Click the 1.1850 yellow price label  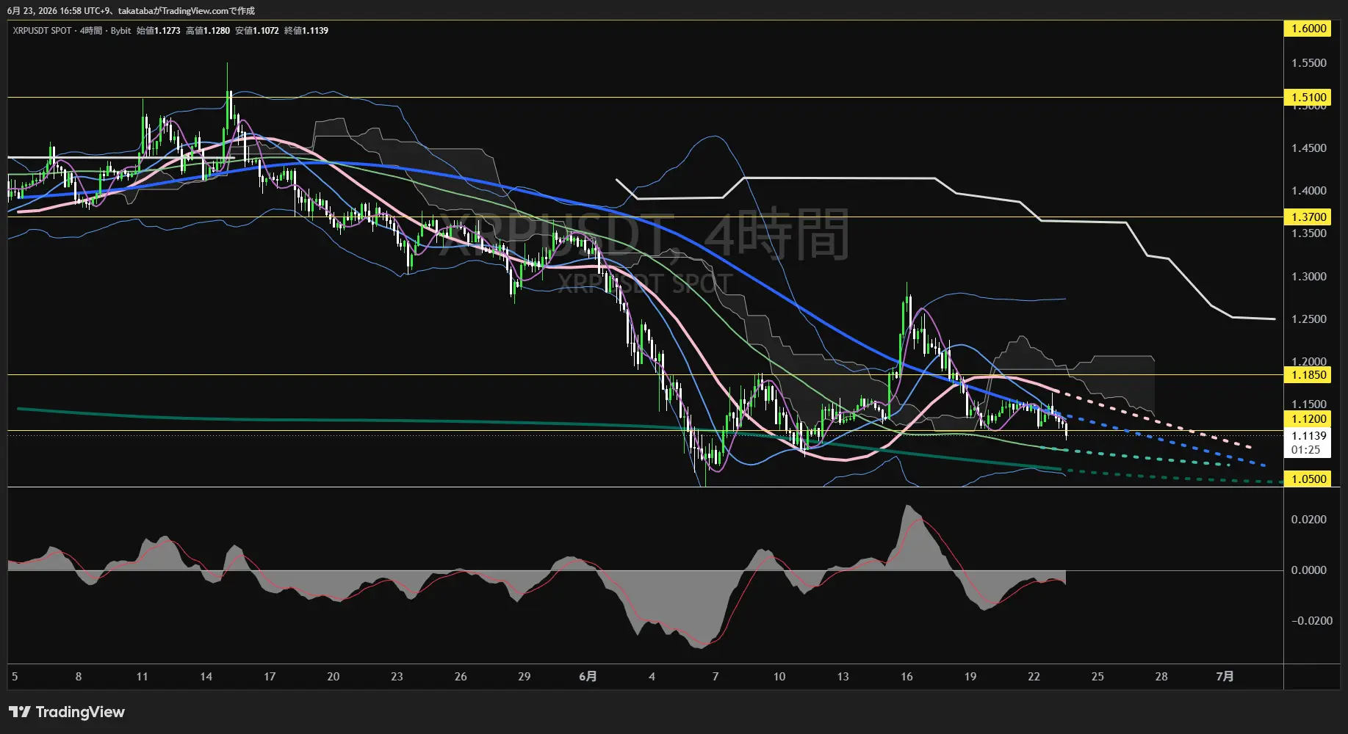click(x=1308, y=374)
